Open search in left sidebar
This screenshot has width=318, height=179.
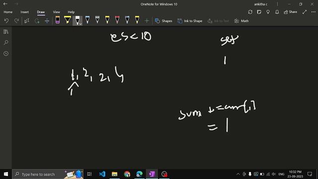(6, 43)
